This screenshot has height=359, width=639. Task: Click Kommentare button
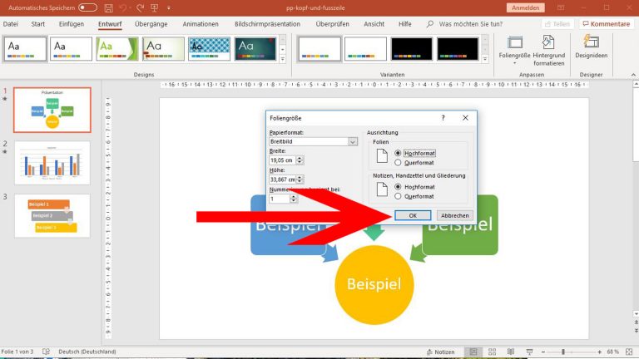[607, 24]
